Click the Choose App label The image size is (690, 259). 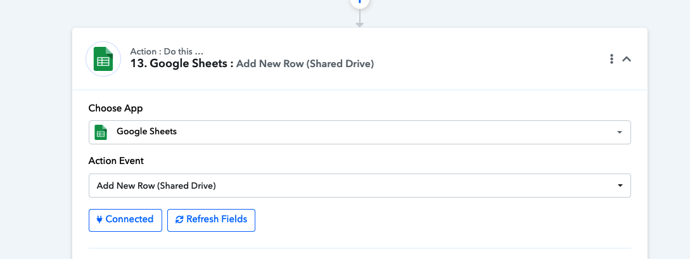(x=116, y=108)
